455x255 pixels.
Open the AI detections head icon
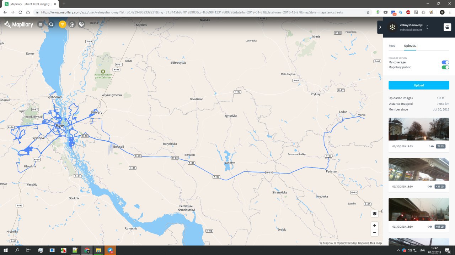click(72, 24)
